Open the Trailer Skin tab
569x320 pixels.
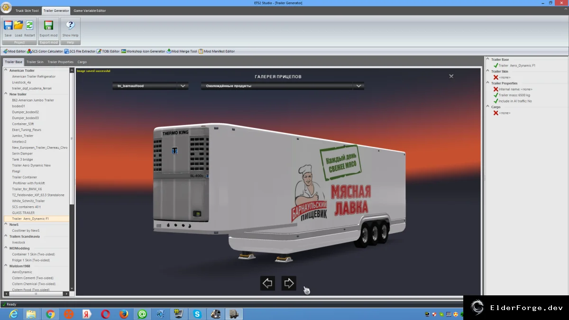[x=35, y=62]
